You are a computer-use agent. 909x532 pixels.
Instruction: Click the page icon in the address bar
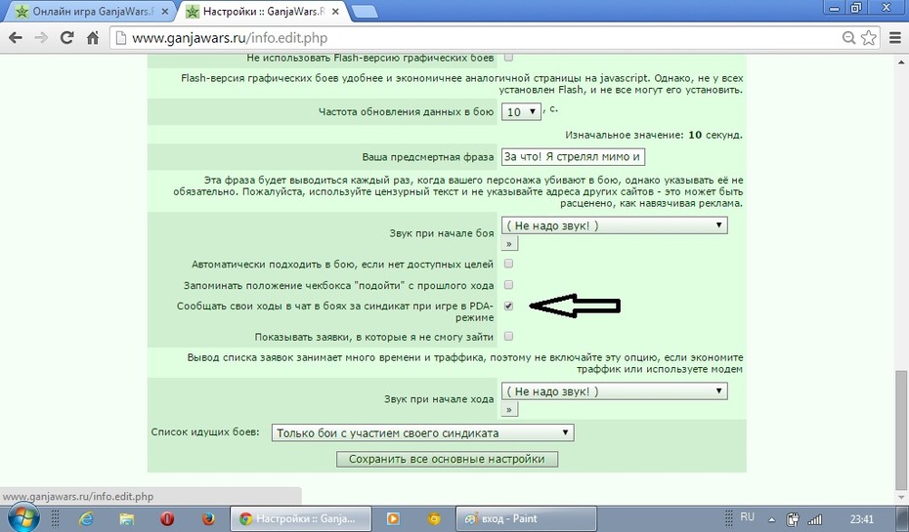coord(120,38)
